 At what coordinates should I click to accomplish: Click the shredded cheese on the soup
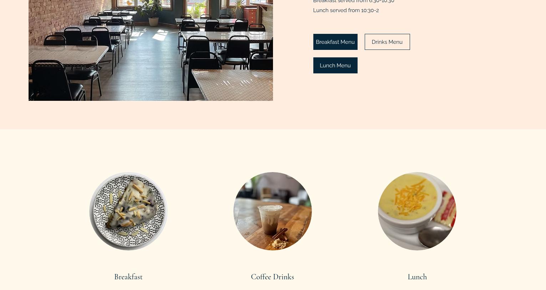pyautogui.click(x=412, y=198)
